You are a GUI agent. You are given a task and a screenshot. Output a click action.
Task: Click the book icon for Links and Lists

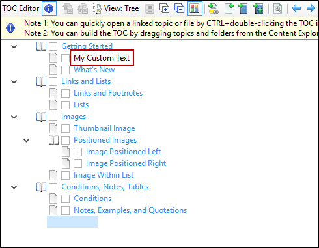(41, 81)
